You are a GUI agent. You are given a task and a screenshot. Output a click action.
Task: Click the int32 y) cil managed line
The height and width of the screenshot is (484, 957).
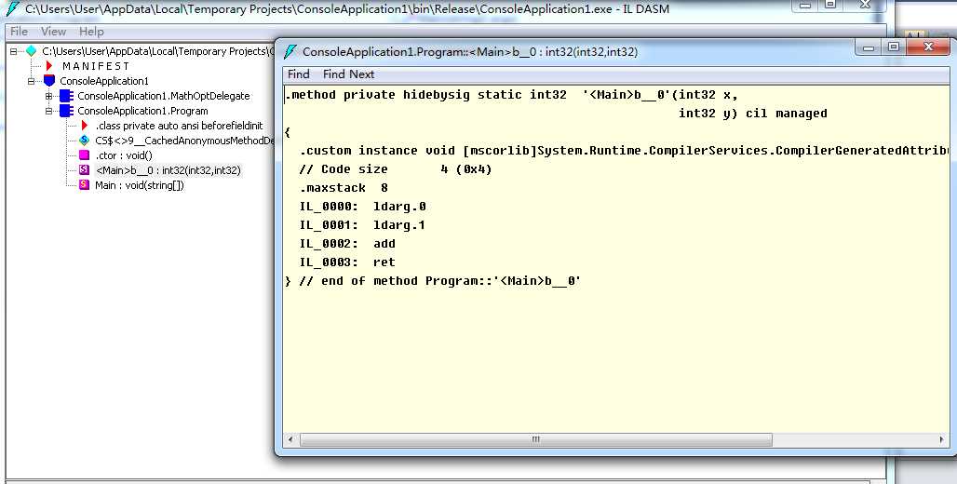752,114
